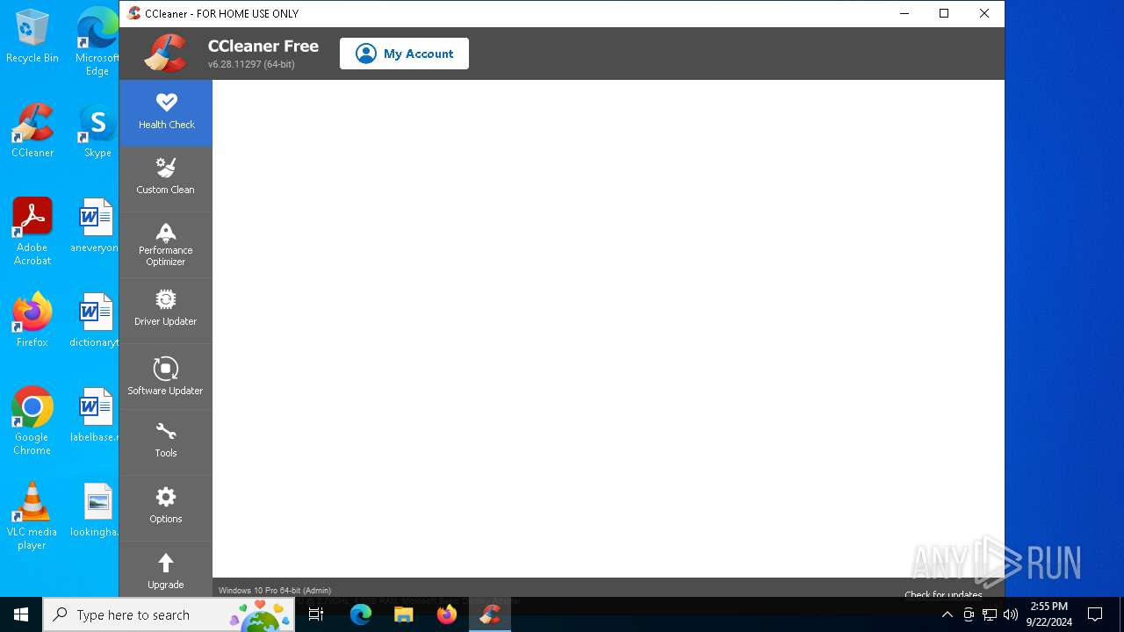Image resolution: width=1124 pixels, height=632 pixels.
Task: Click the My Account button
Action: [x=404, y=54]
